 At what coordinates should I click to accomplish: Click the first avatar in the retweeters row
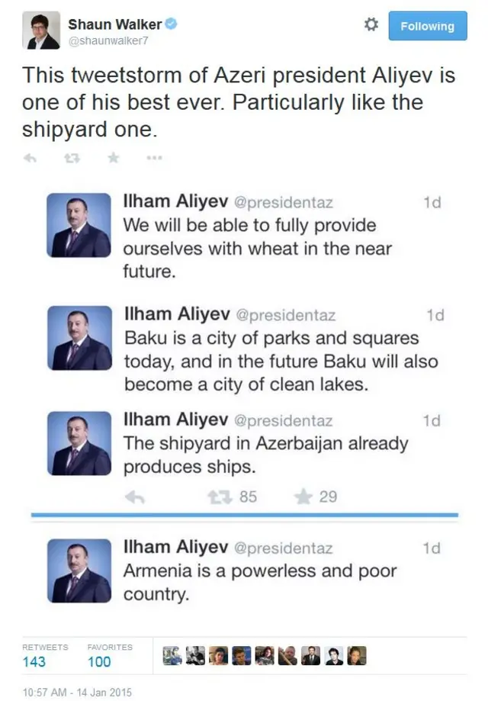click(172, 655)
